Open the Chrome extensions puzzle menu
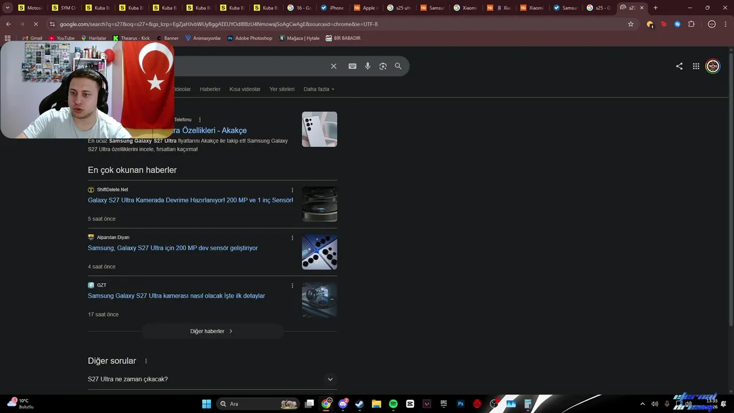The image size is (734, 413). [x=691, y=24]
